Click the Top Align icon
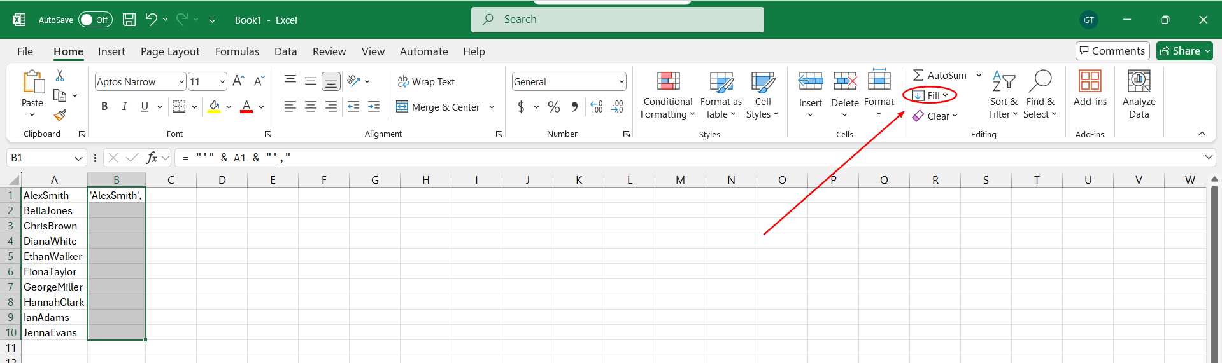 click(x=290, y=81)
